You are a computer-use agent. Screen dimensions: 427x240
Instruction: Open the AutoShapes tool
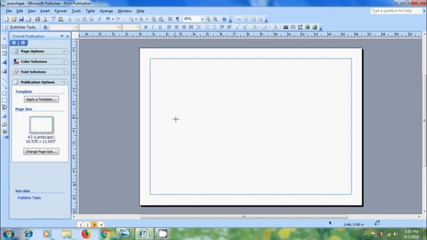tap(5, 107)
